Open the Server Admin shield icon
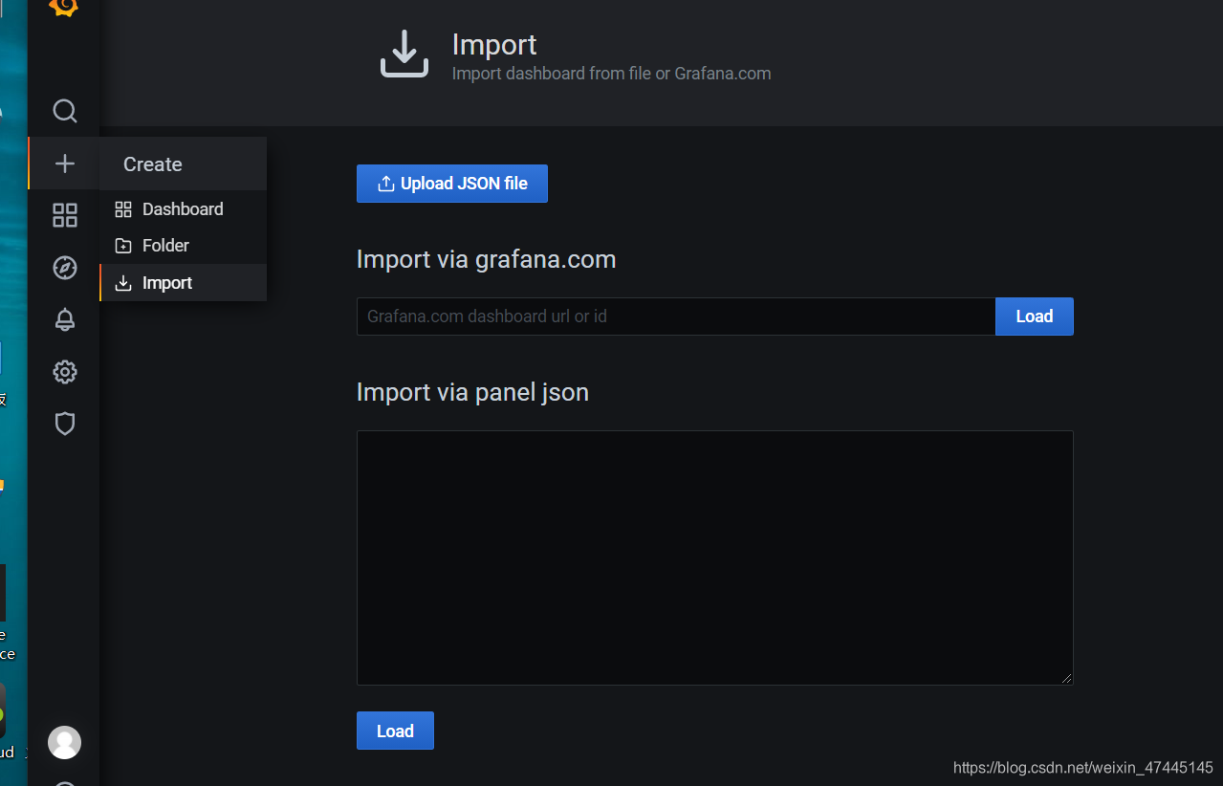 point(64,424)
